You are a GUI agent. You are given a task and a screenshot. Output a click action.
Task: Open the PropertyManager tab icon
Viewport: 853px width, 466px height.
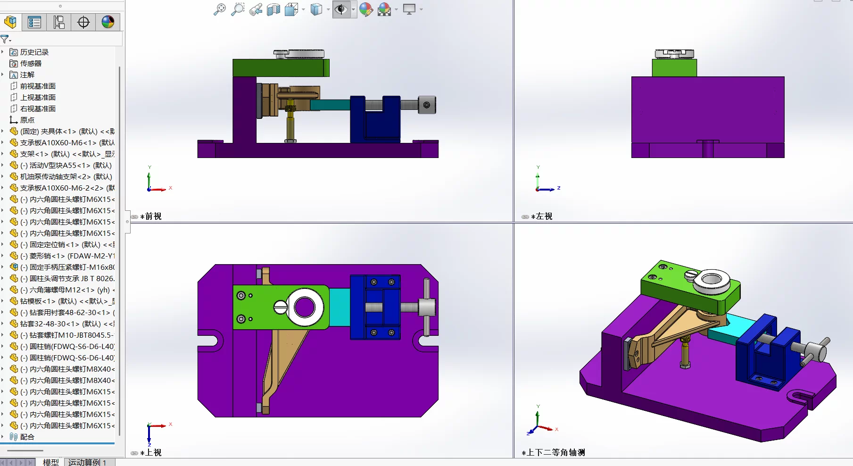[34, 22]
